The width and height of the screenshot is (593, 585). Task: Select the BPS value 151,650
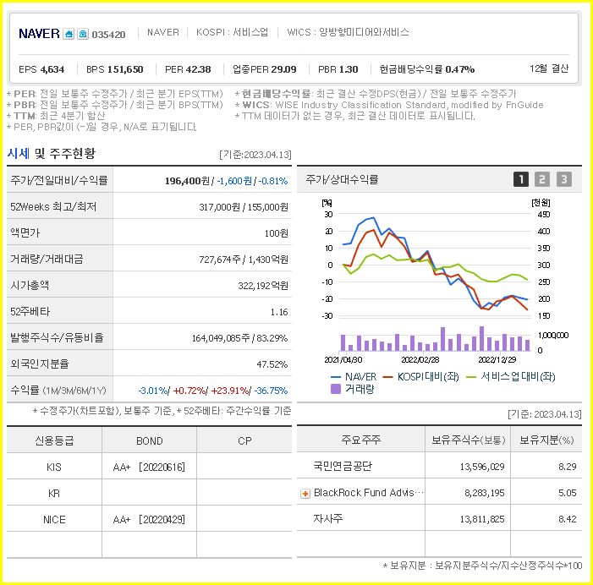pos(125,69)
